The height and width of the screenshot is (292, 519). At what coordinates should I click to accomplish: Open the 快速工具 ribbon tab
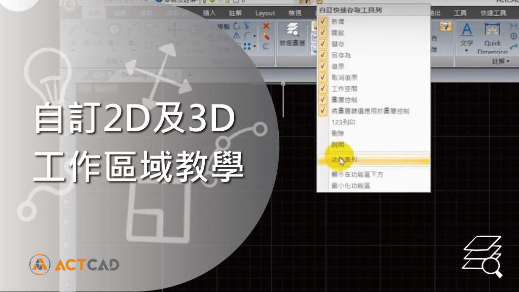[493, 13]
